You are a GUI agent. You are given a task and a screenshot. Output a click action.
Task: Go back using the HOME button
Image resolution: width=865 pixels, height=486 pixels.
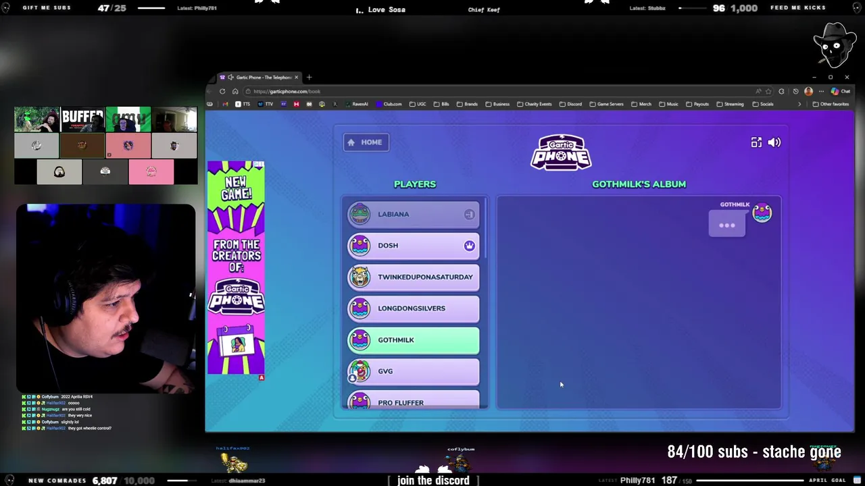pyautogui.click(x=366, y=142)
